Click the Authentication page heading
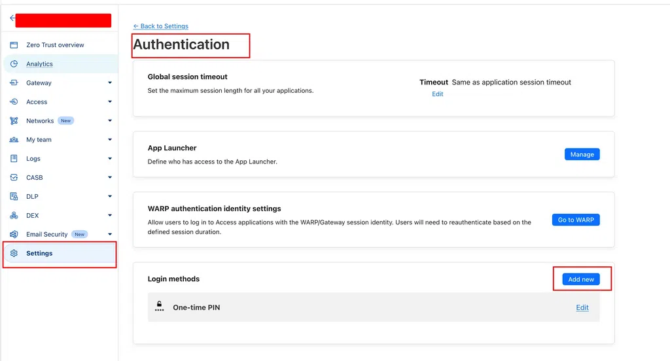670x361 pixels. click(181, 44)
